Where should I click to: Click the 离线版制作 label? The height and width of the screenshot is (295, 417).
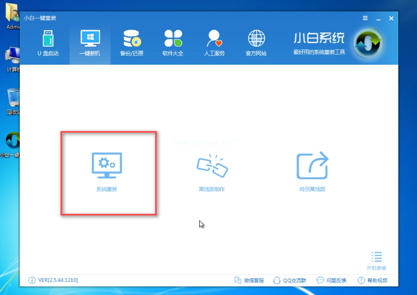point(212,189)
